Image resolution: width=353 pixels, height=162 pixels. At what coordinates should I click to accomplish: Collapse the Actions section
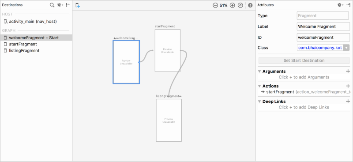point(259,86)
